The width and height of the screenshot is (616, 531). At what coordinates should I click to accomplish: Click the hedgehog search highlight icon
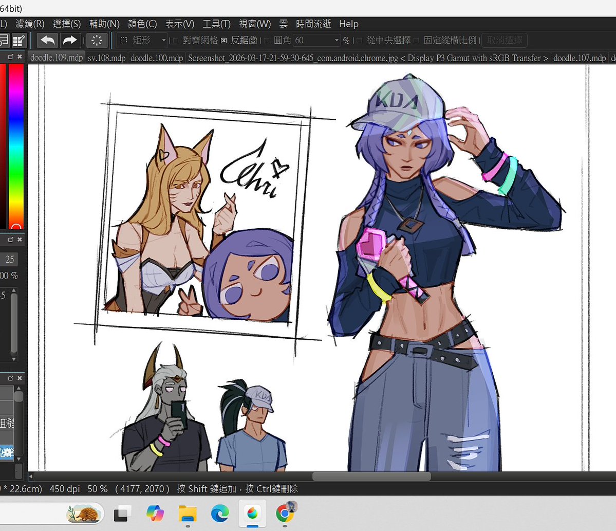[83, 514]
